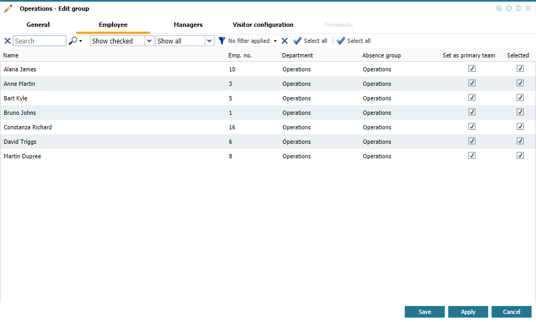Expand the Show all dropdown
Image resolution: width=536 pixels, height=322 pixels.
pos(185,41)
